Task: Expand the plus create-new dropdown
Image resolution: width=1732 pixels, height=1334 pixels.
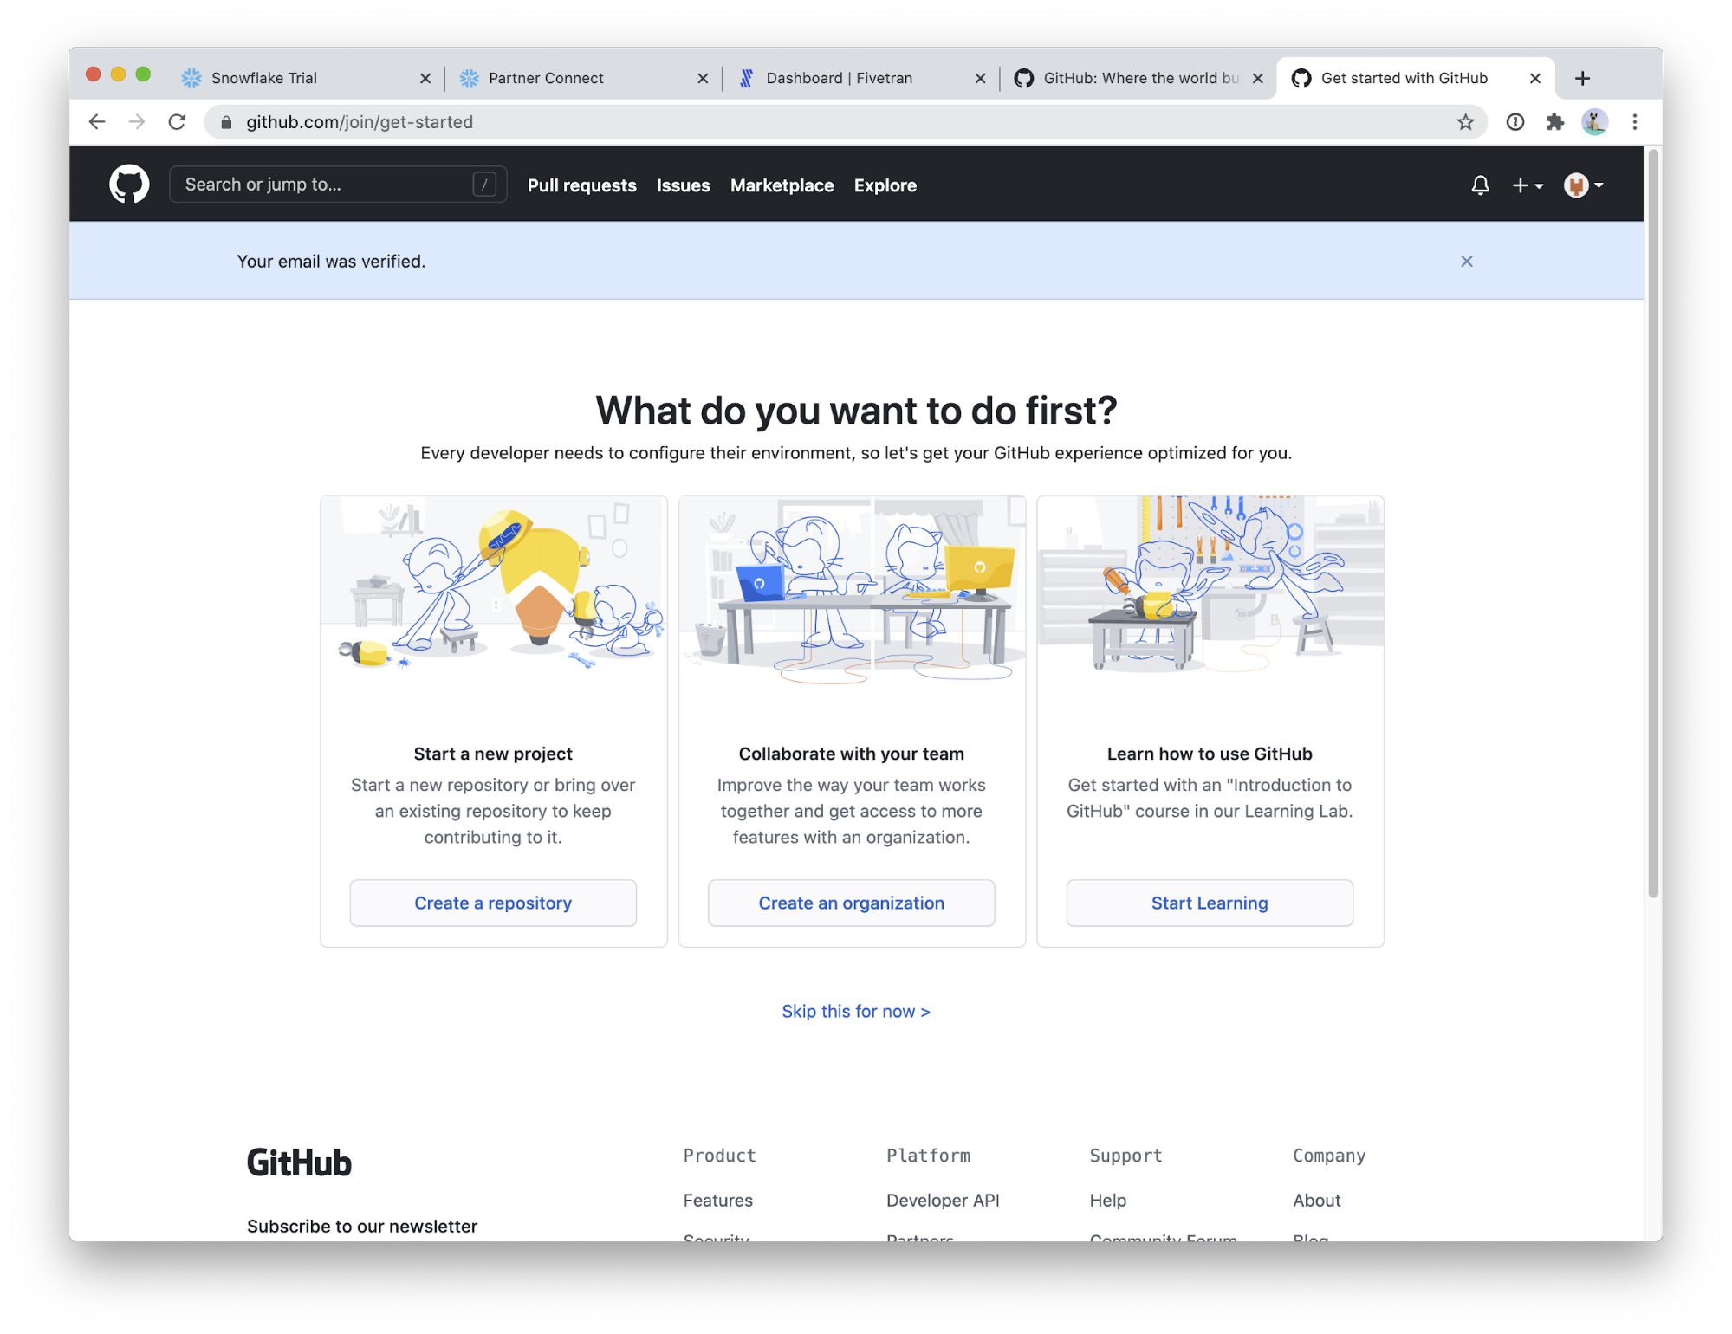Action: point(1527,185)
